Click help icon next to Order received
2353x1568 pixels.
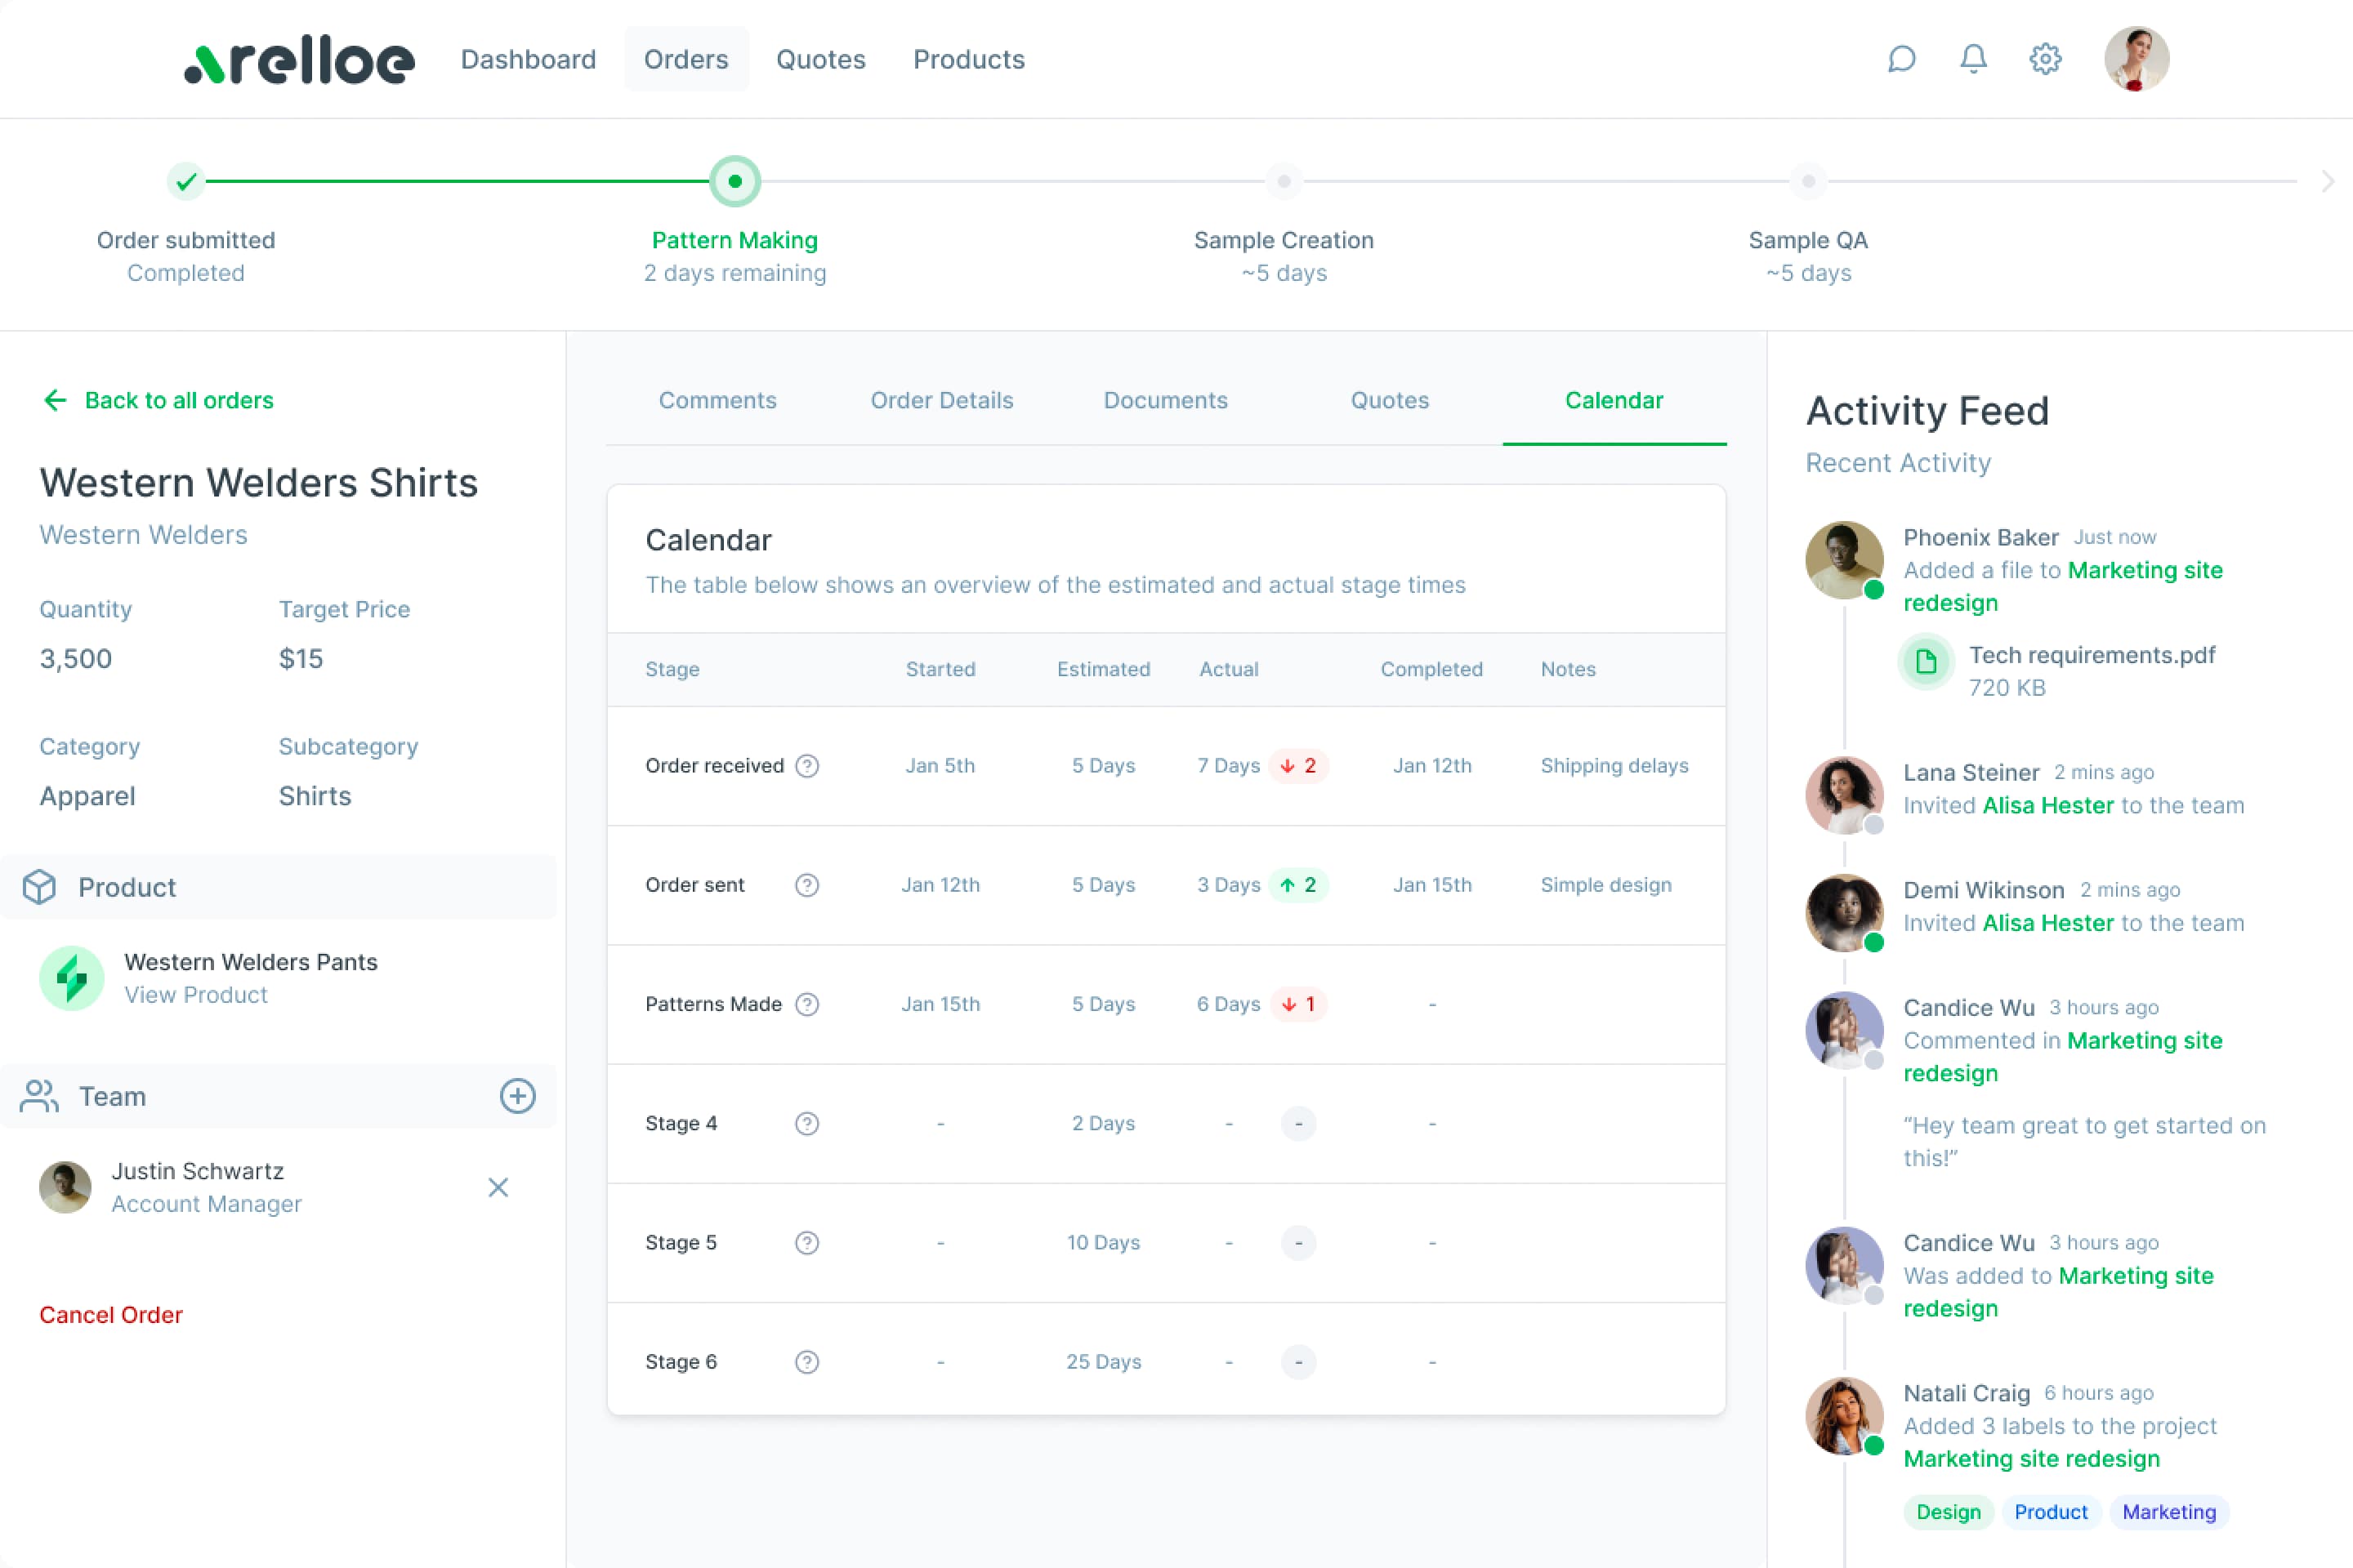[x=807, y=766]
